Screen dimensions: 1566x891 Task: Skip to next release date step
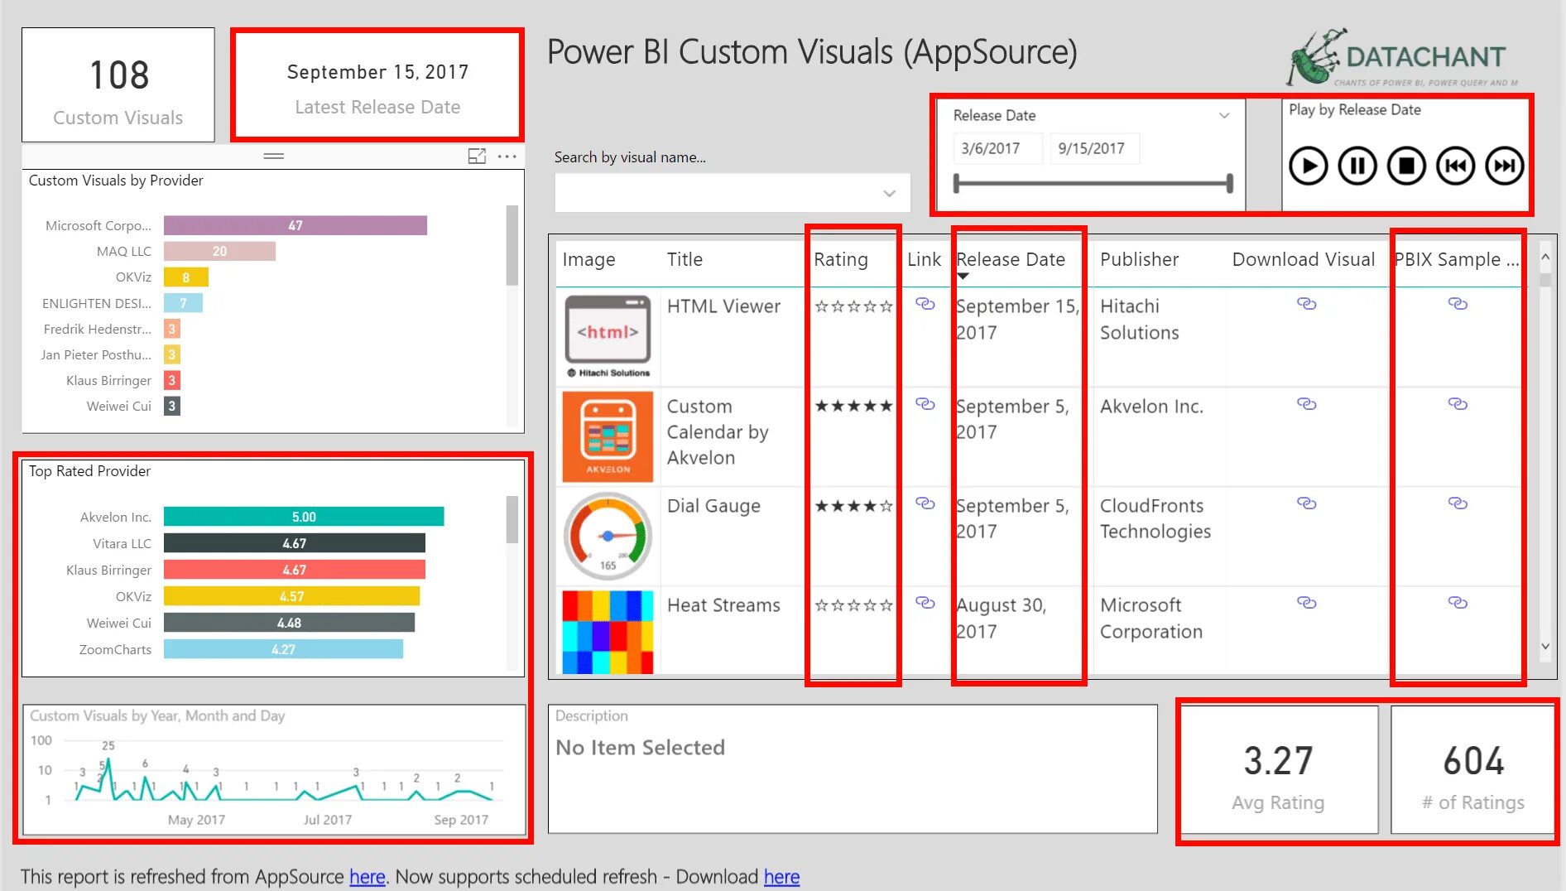[x=1504, y=166]
